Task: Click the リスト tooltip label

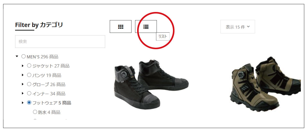Action: tap(163, 36)
